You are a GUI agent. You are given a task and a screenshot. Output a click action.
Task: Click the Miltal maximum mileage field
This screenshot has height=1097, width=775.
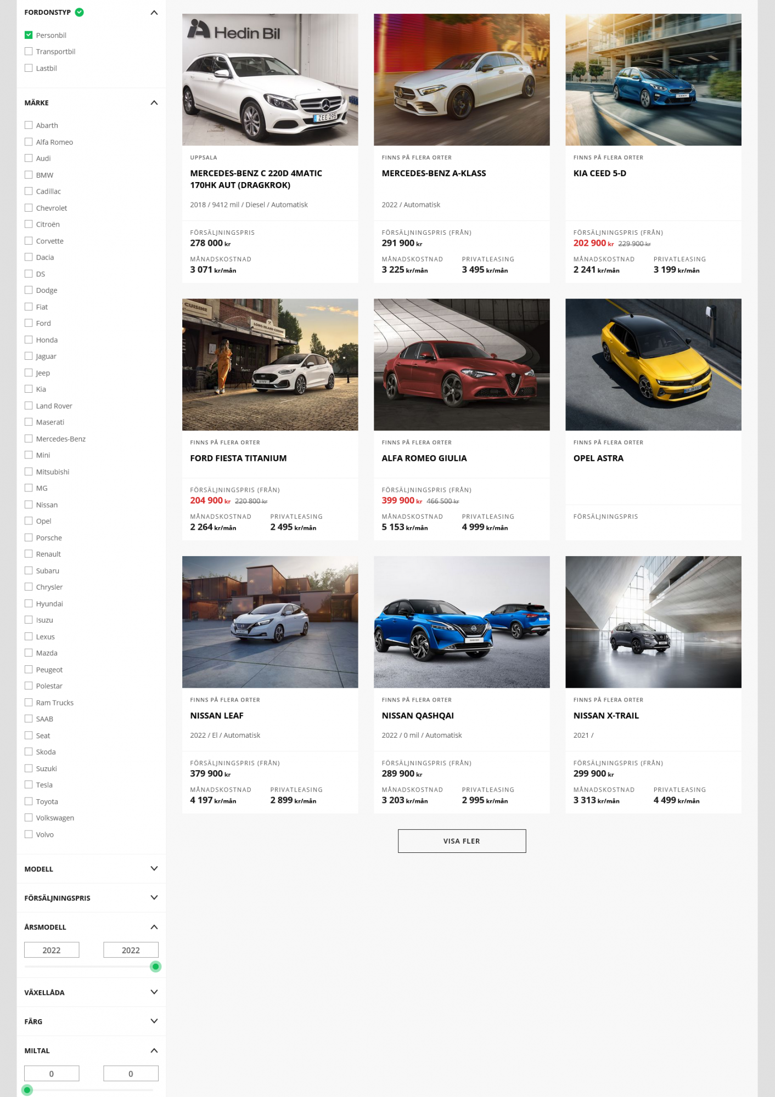[x=131, y=1073]
